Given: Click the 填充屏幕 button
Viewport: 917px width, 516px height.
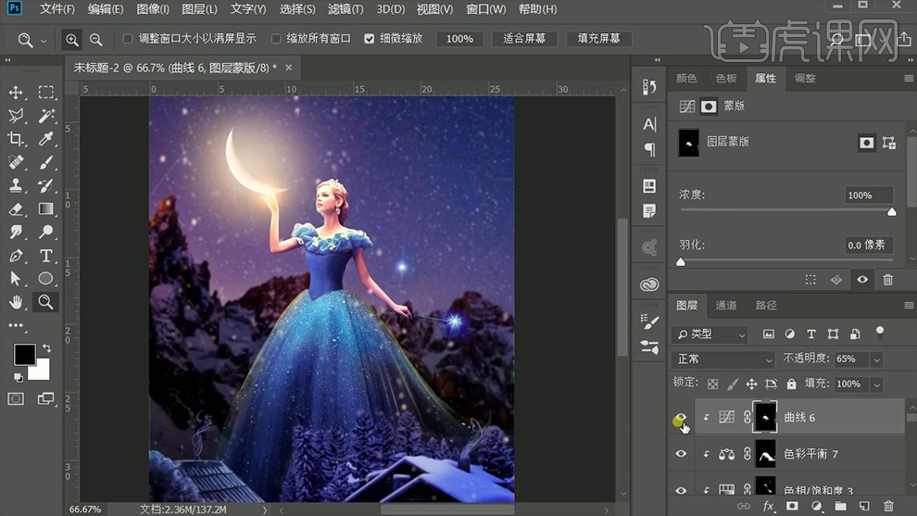Looking at the screenshot, I should point(599,39).
